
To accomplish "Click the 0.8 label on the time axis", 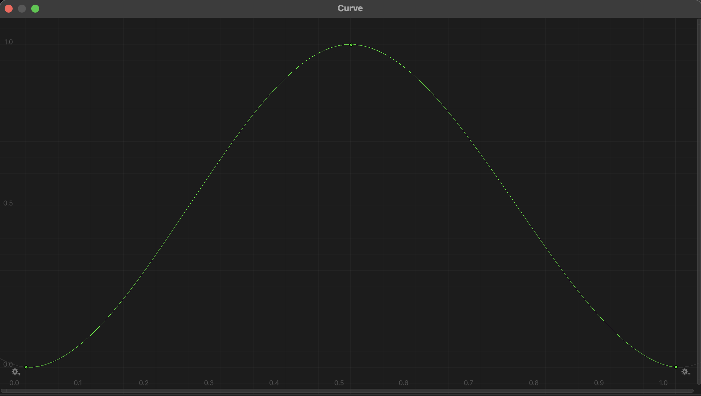I will [x=534, y=383].
